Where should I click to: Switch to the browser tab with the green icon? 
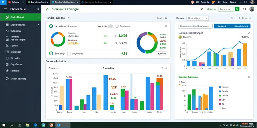click(38, 2)
